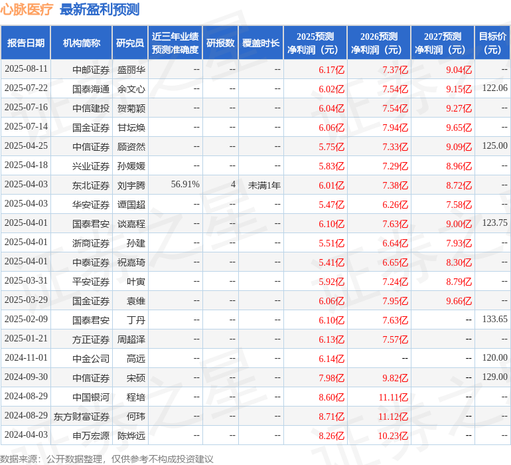Click the 近三年业绩预测准确度 column header
The height and width of the screenshot is (465, 511).
click(175, 43)
